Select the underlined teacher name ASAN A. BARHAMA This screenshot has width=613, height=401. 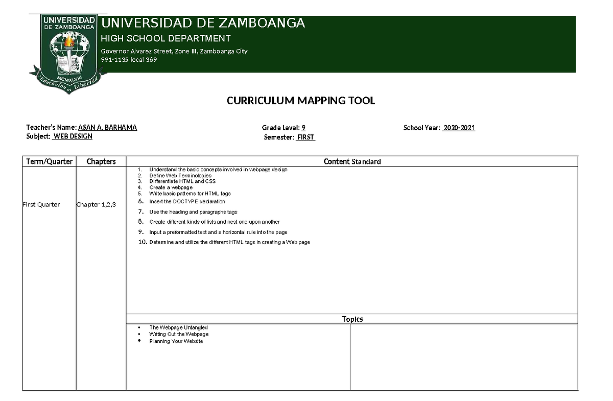point(107,127)
